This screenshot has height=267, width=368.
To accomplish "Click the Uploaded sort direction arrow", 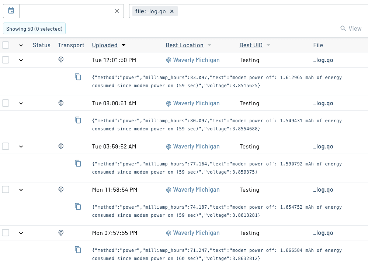I will coord(124,45).
